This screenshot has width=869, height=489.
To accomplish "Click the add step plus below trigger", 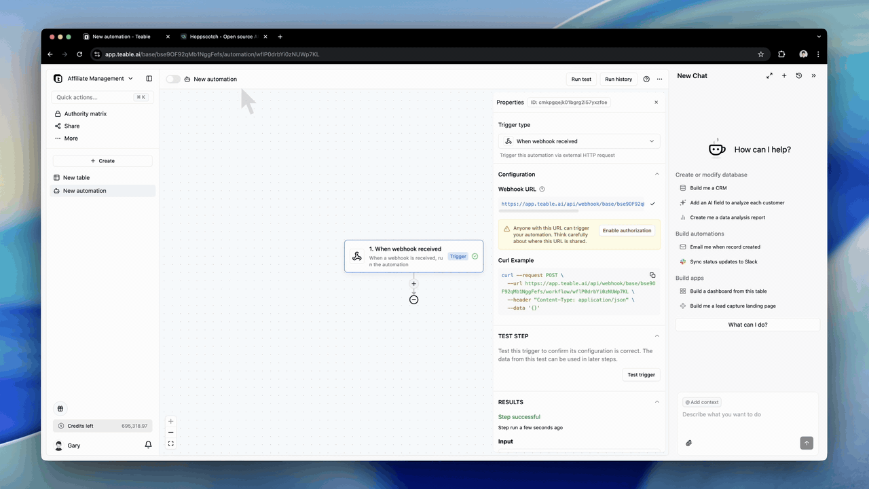I will click(x=413, y=284).
